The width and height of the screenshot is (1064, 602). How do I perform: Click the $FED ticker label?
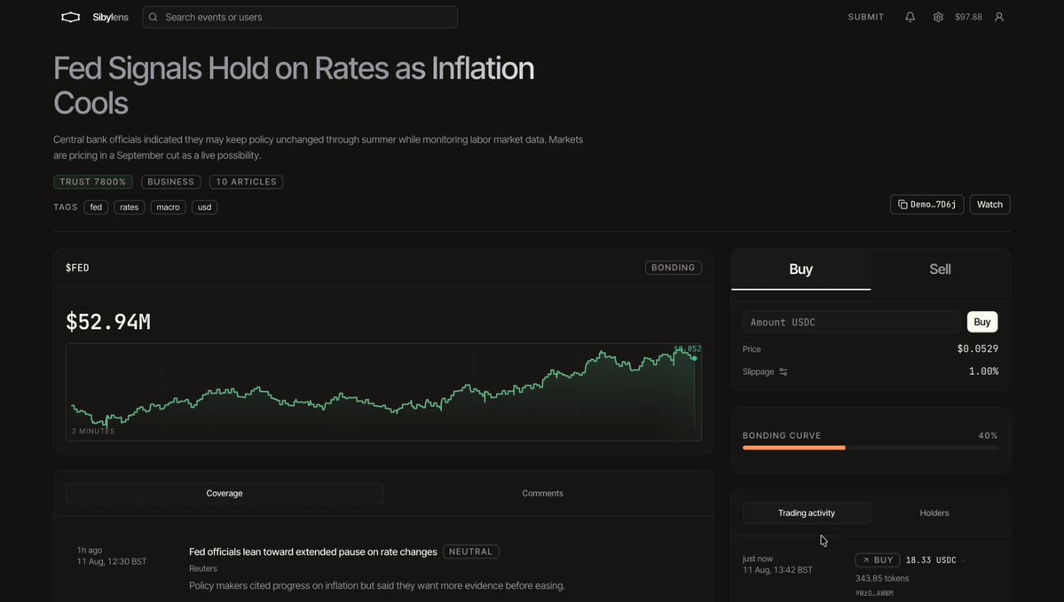[x=77, y=268]
